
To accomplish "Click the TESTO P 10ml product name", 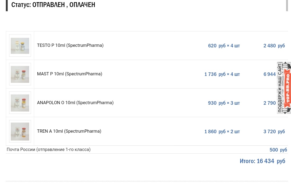I will 70,45.
